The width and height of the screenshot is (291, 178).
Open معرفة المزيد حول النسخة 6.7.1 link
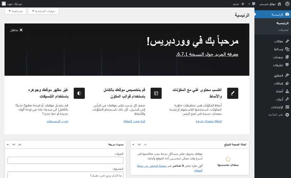207,54
